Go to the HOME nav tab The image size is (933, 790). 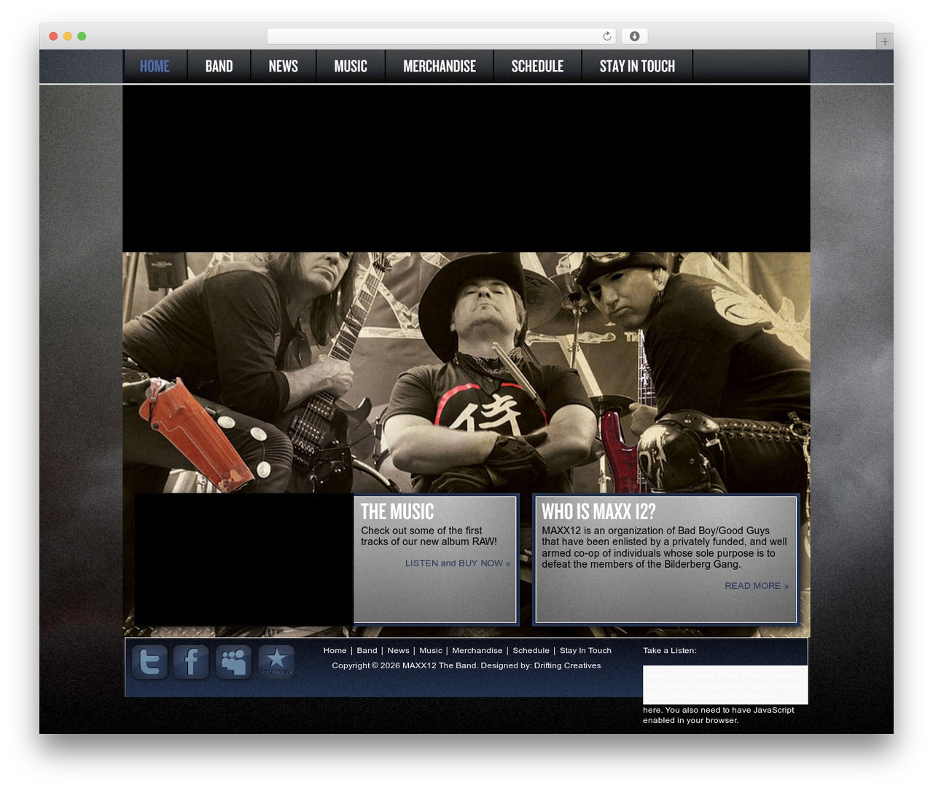[155, 66]
